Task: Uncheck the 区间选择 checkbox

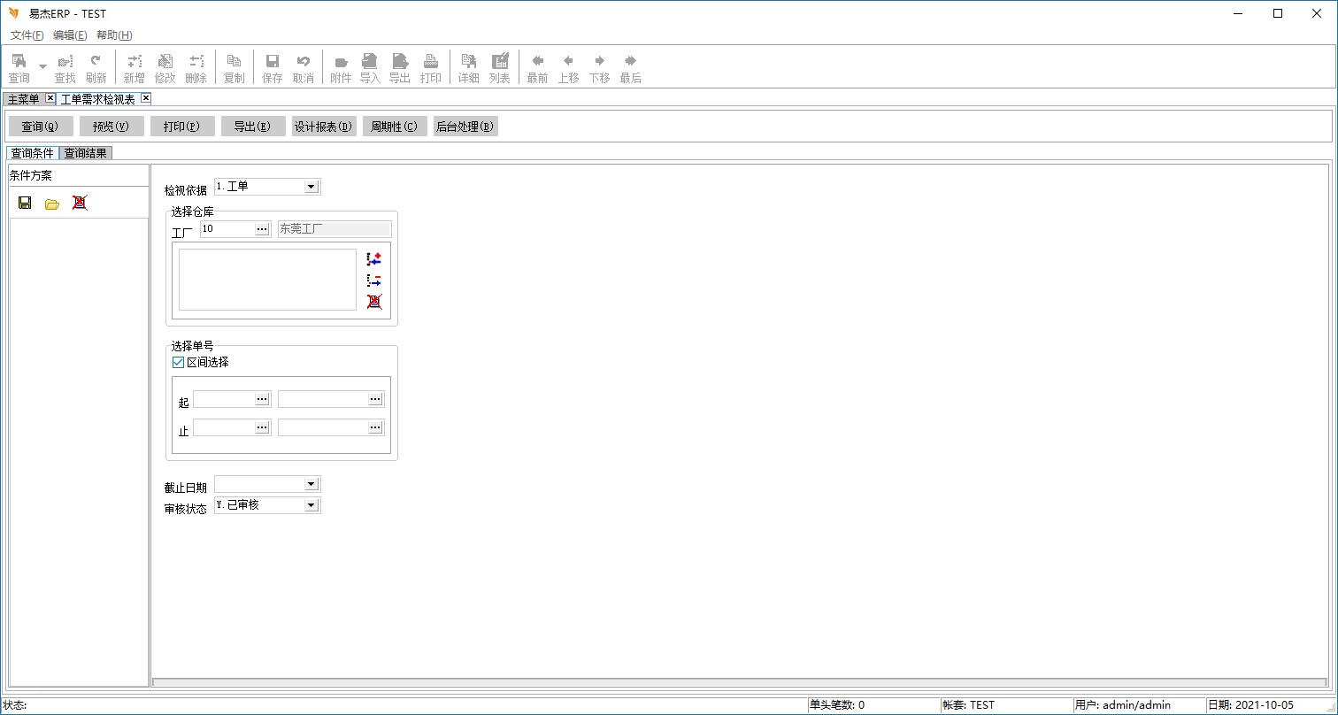Action: [x=178, y=362]
